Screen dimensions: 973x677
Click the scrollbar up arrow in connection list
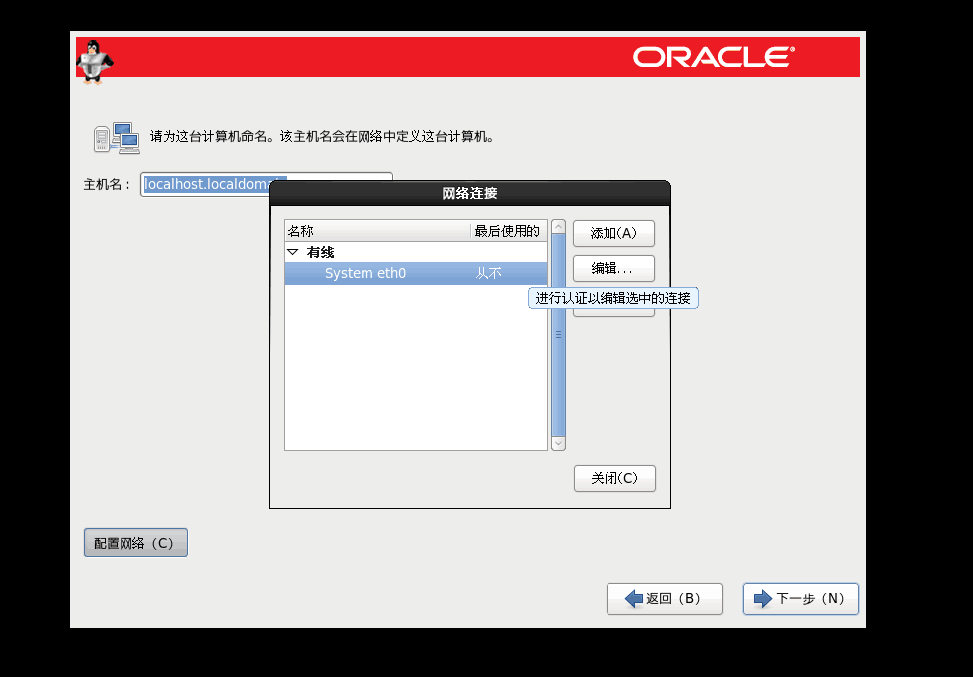tap(558, 228)
